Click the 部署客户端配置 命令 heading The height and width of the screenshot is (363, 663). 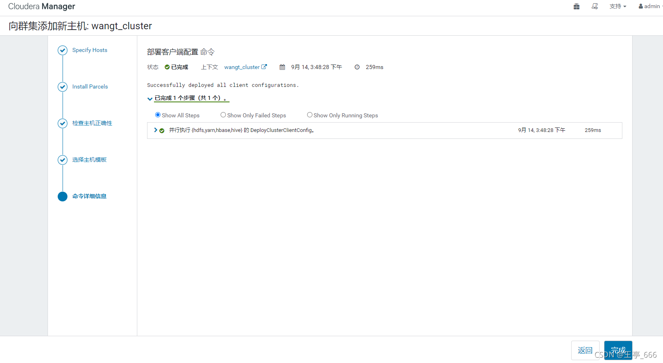tap(181, 52)
